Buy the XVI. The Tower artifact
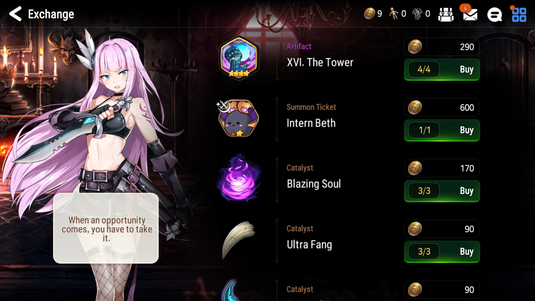This screenshot has width=535, height=301. coord(442,70)
